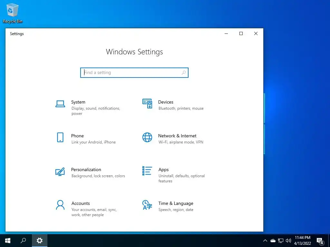
Task: Click 'Background, lock screen, colors' description
Action: pyautogui.click(x=98, y=176)
